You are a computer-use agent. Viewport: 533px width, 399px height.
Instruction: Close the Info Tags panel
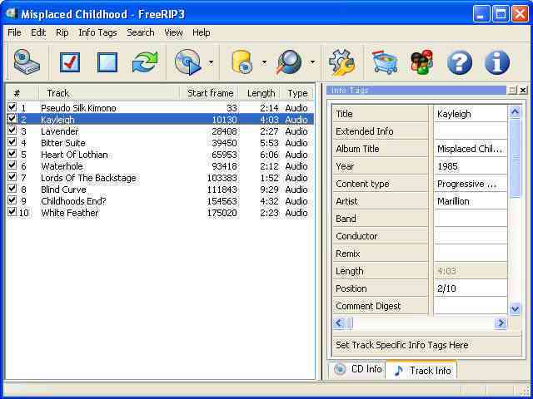523,90
